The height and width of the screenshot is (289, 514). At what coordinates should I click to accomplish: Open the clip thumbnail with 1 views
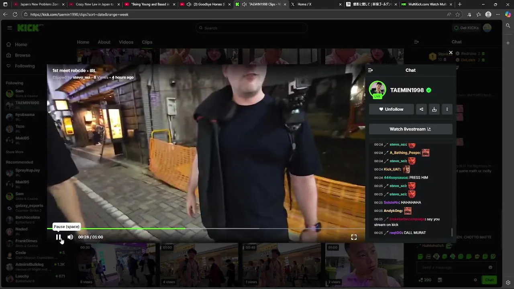pos(281,265)
